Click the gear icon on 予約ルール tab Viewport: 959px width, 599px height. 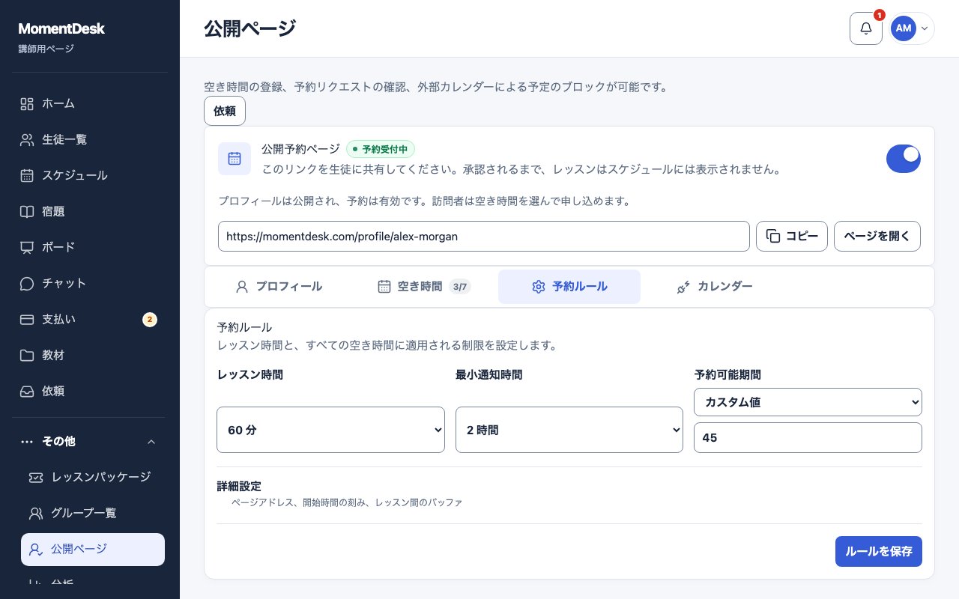click(538, 287)
